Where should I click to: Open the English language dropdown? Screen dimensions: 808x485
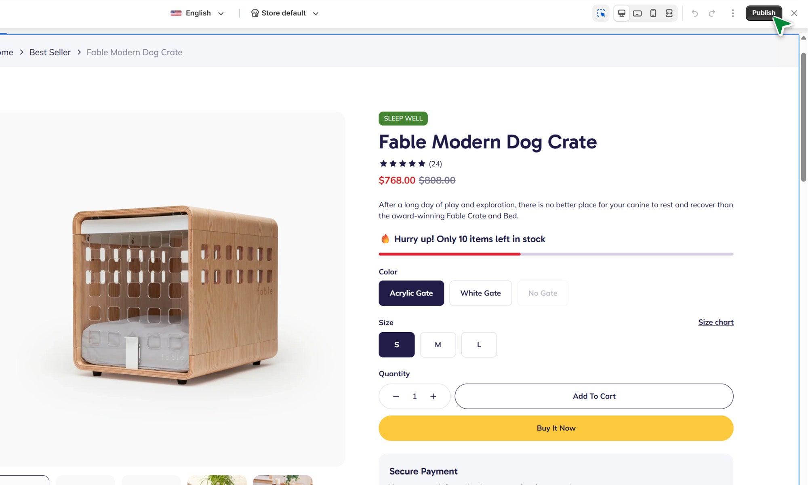click(x=198, y=13)
